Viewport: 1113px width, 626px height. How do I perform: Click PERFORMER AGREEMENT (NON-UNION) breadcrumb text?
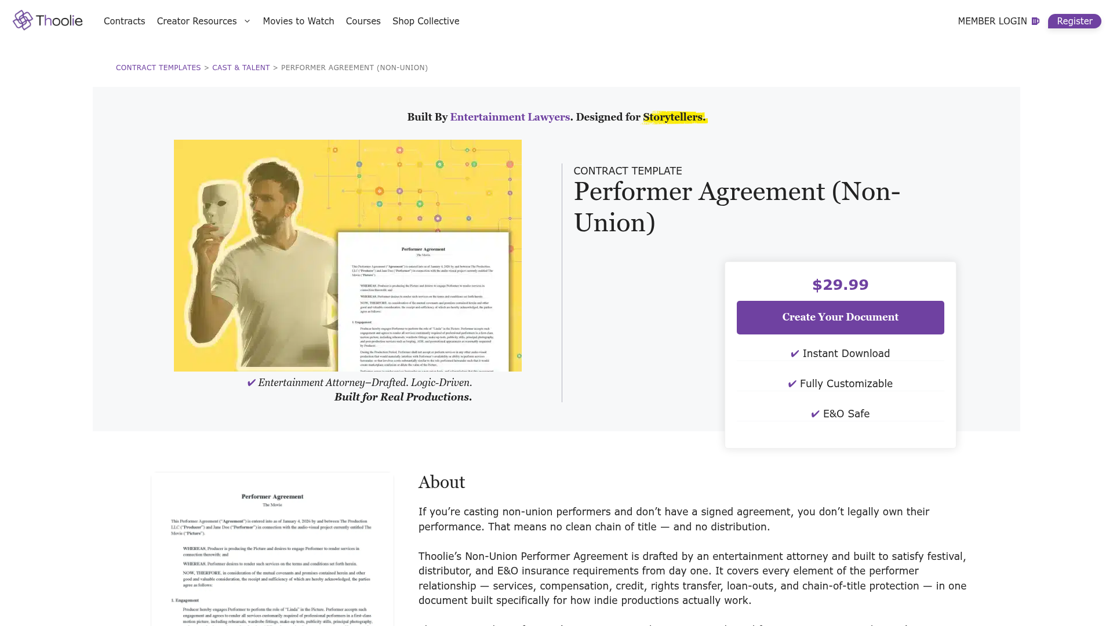click(x=354, y=68)
